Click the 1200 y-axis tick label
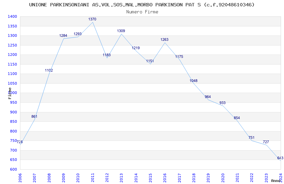This screenshot has height=184, width=284. click(12, 55)
